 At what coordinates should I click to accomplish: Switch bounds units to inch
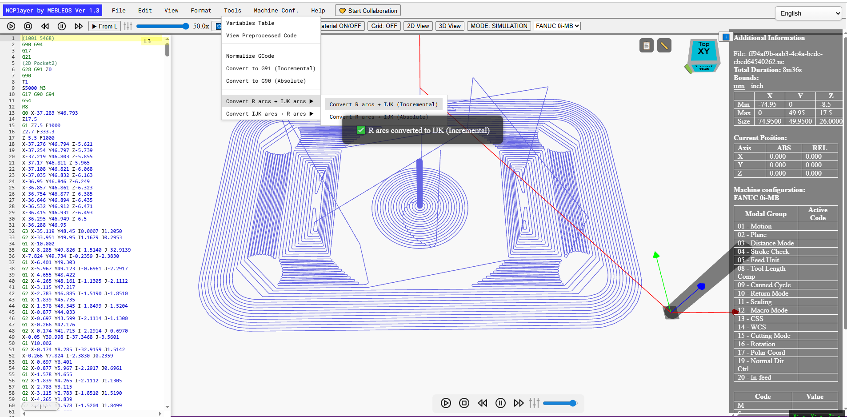pyautogui.click(x=757, y=86)
